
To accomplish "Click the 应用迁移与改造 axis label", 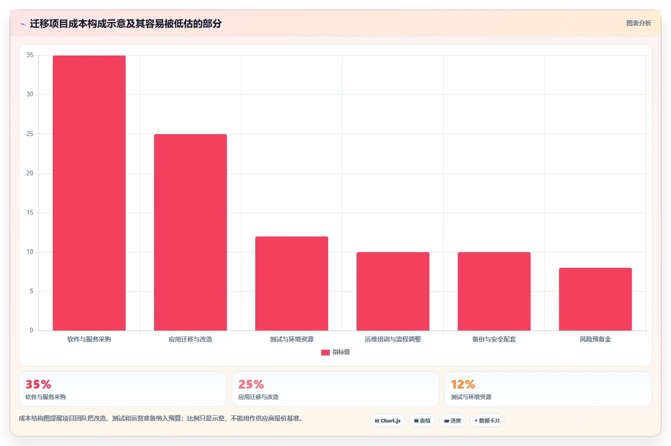I will point(190,339).
